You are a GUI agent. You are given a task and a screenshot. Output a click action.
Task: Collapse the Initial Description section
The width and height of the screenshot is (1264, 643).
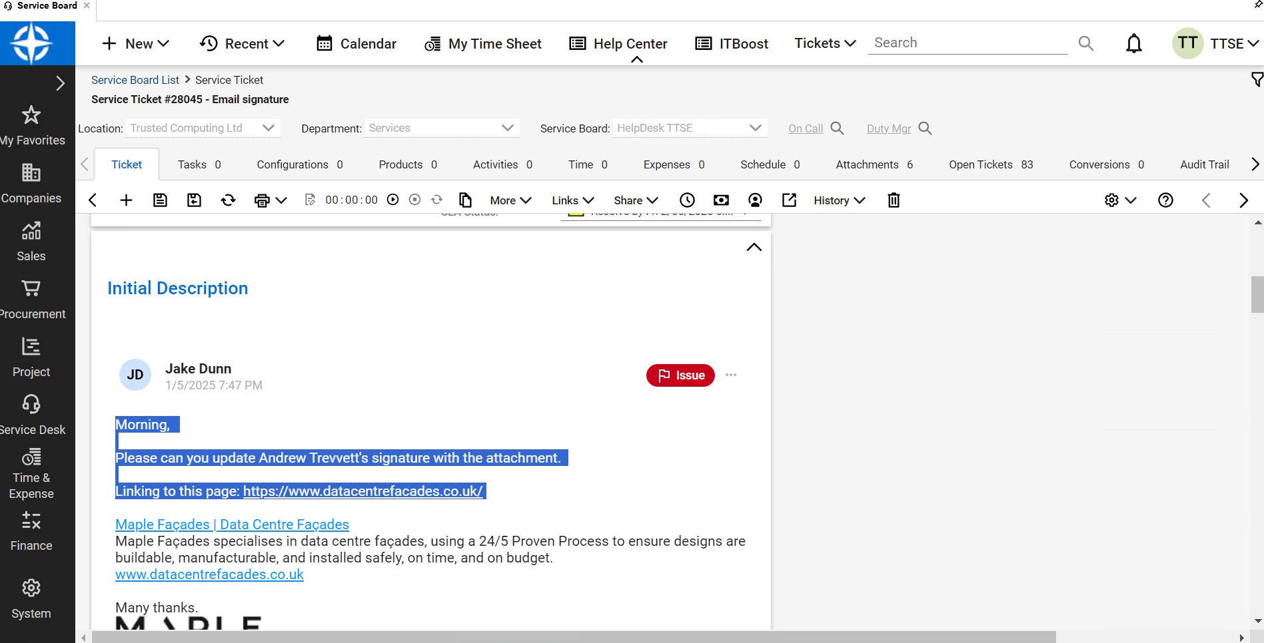[754, 247]
